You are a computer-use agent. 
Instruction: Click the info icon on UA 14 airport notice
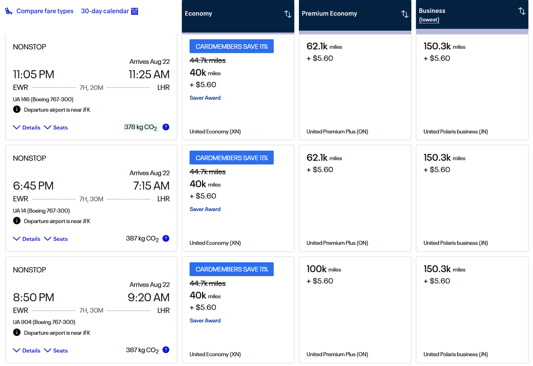click(16, 220)
